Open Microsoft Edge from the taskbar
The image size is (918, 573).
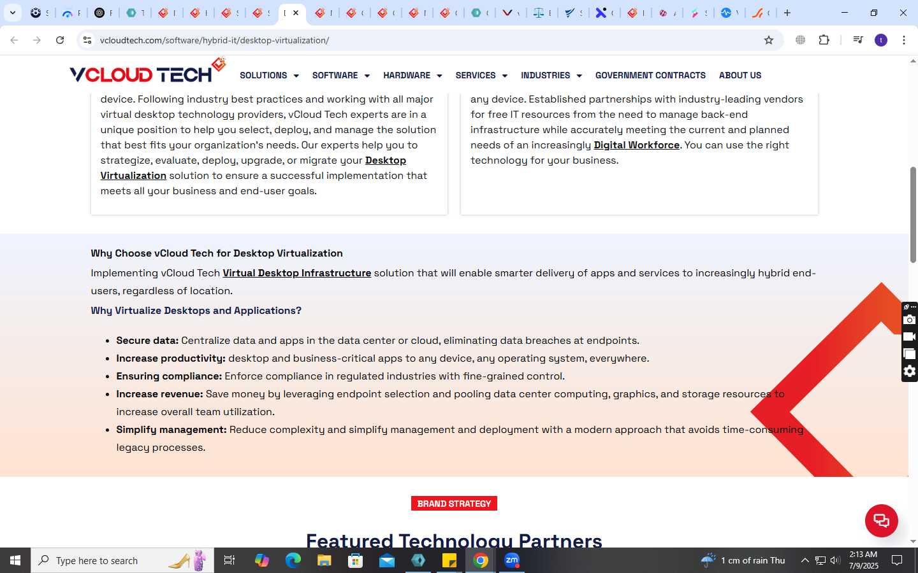point(293,560)
